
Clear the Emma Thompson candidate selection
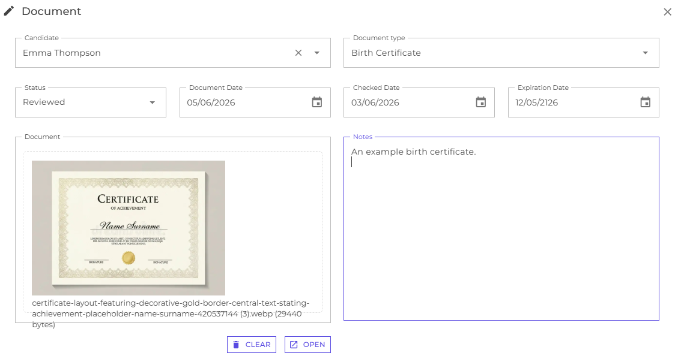click(298, 53)
